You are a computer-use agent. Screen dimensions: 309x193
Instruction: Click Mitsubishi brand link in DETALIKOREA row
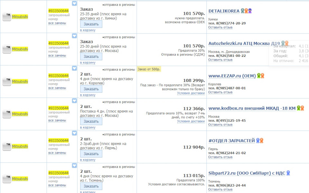(20, 17)
